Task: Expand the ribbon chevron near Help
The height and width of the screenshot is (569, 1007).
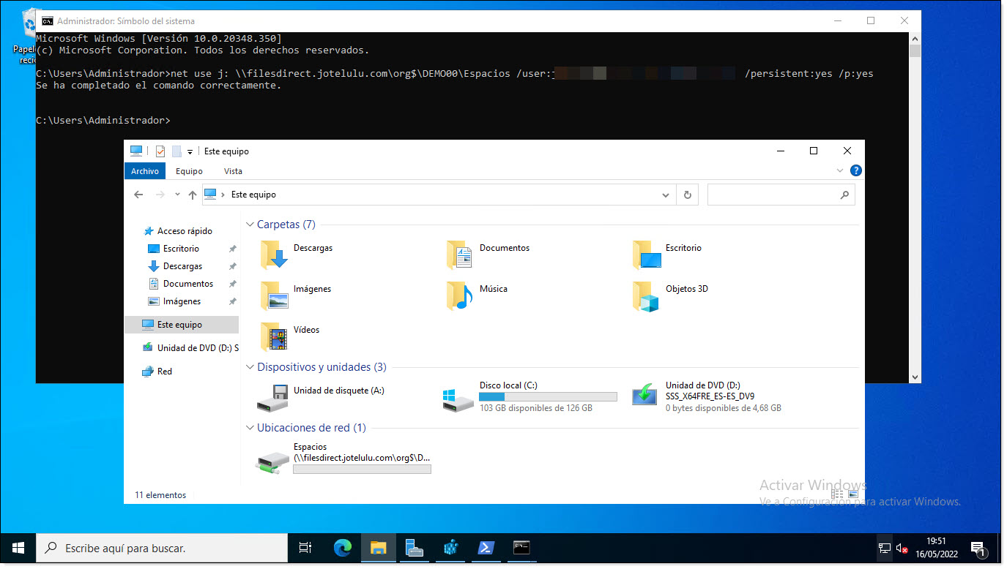Action: point(840,170)
